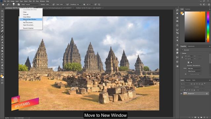Pick a shade in the color field
The width and height of the screenshot is (211, 119).
click(x=195, y=27)
